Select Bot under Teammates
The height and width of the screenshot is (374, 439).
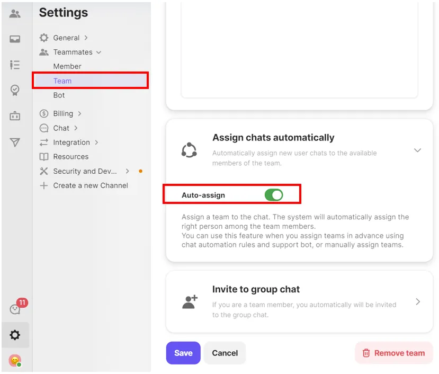[59, 95]
